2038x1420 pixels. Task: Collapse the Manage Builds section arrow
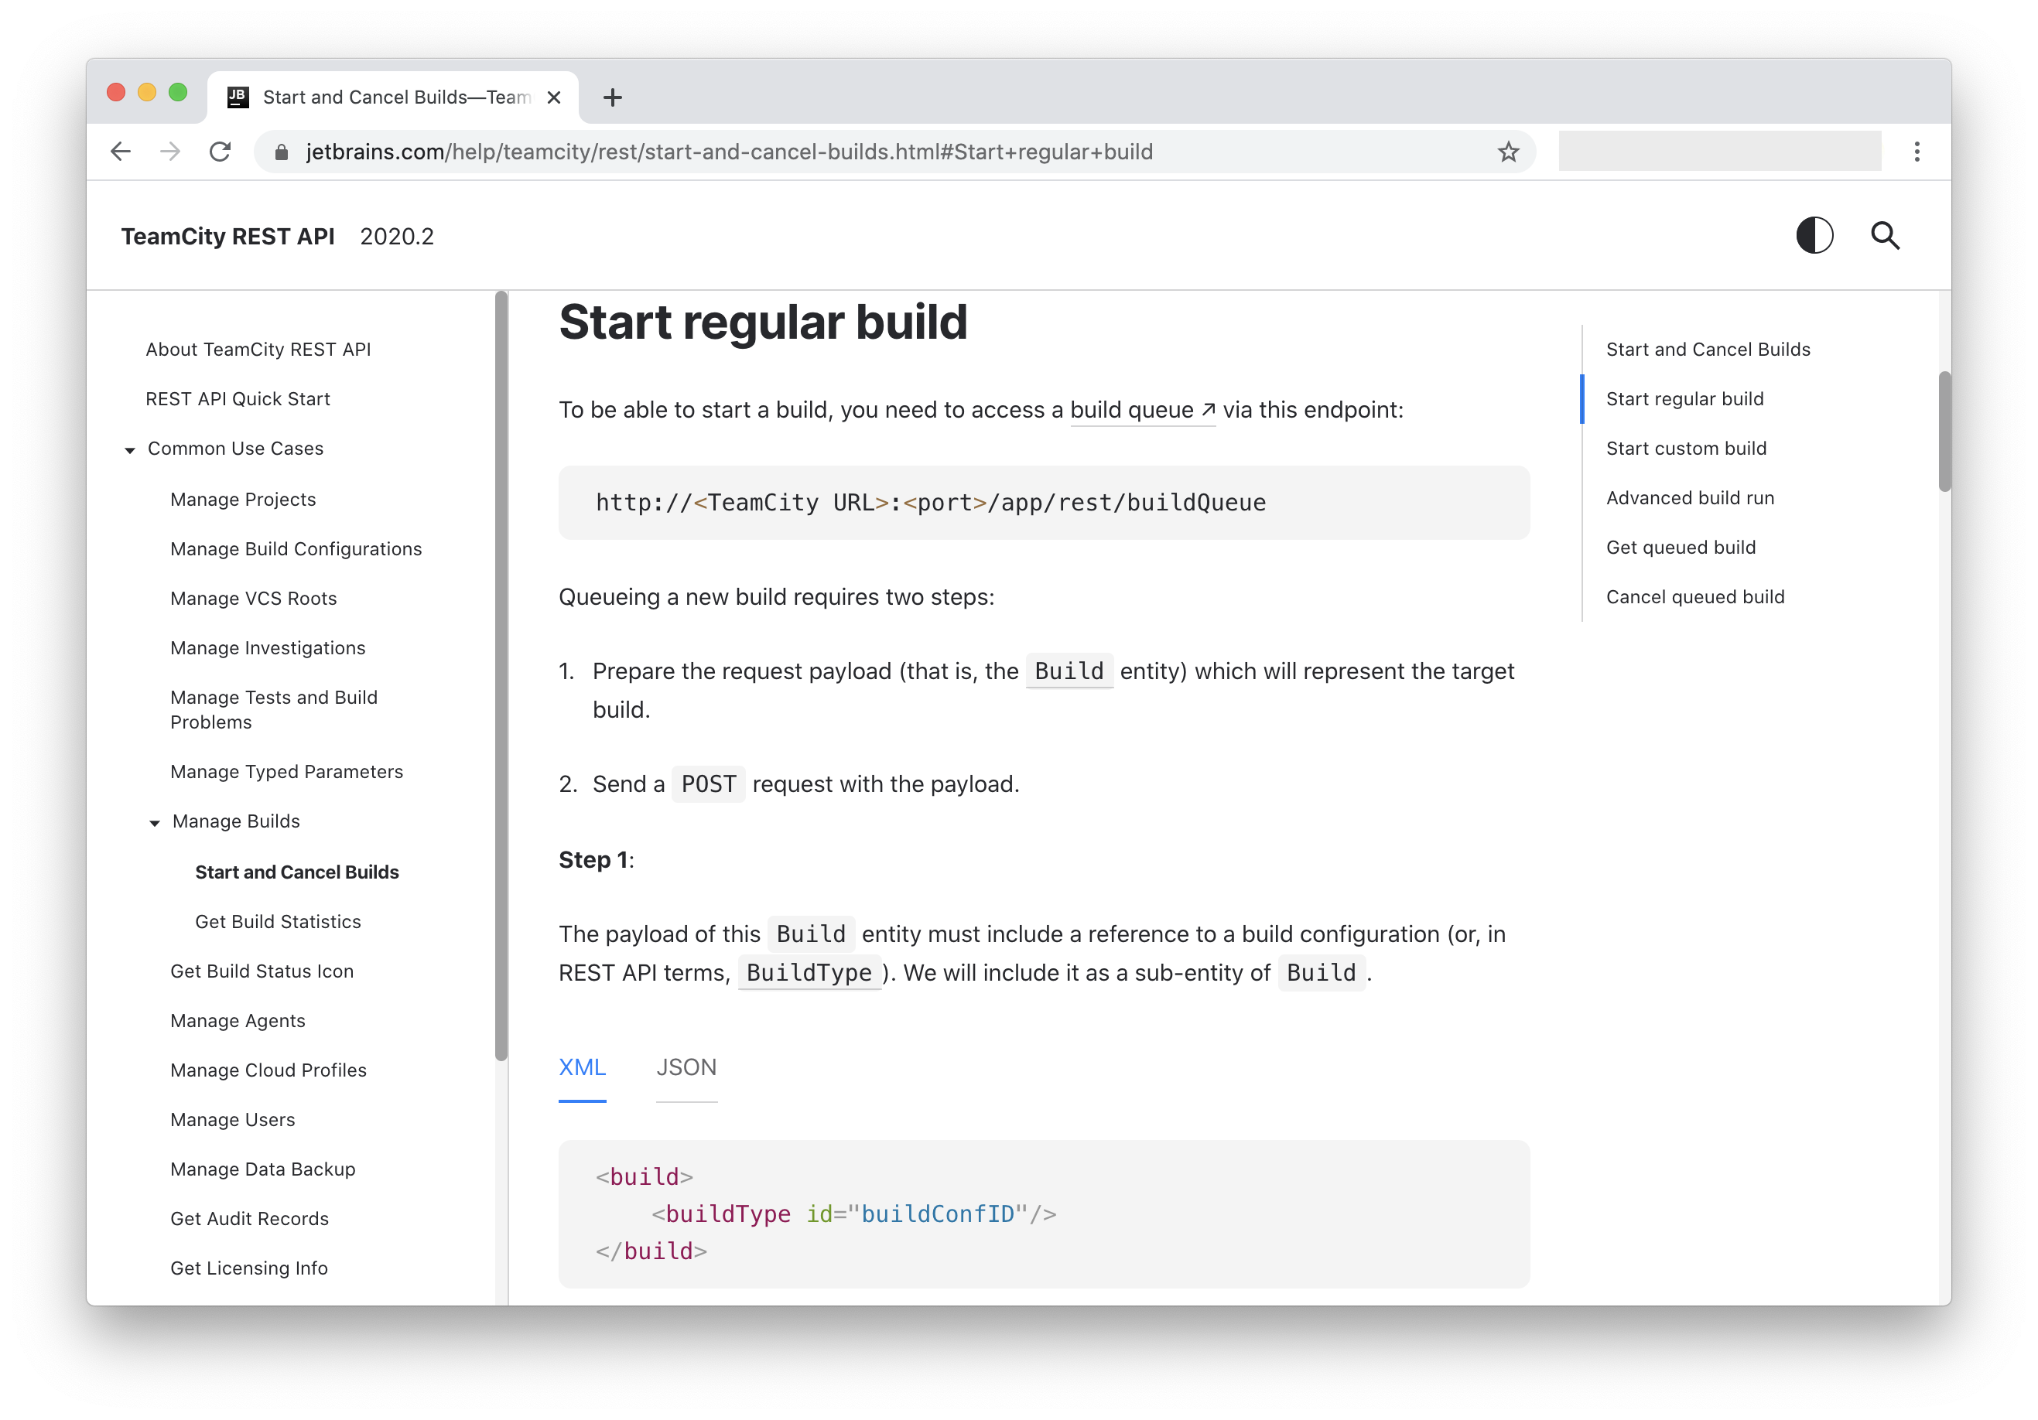click(155, 823)
